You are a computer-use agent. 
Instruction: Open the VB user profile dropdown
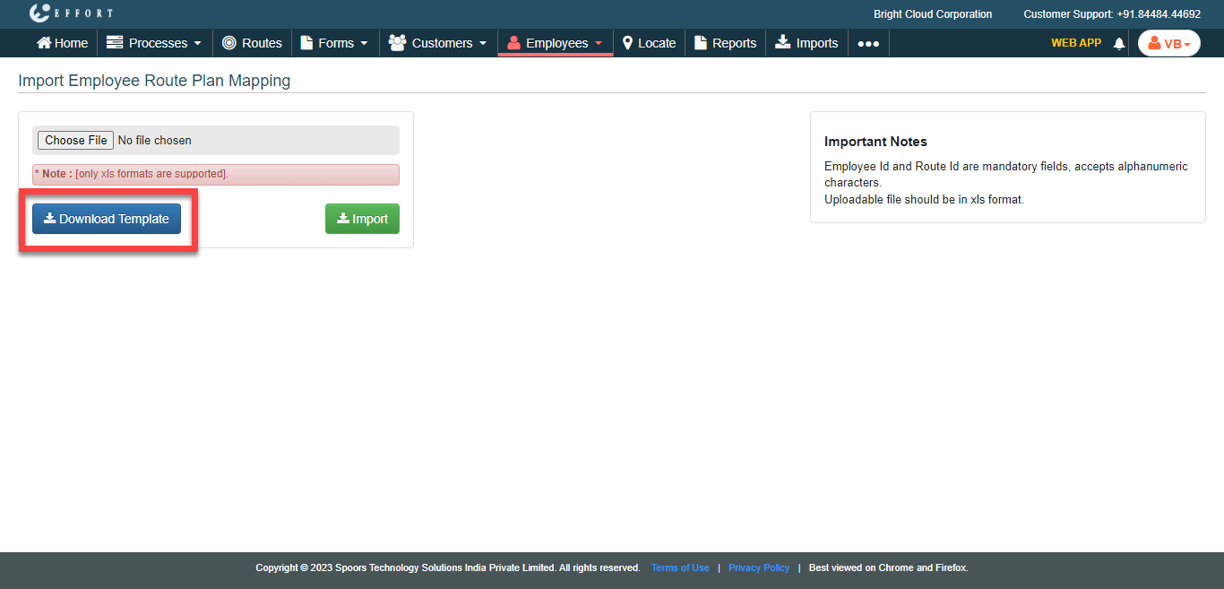[1168, 43]
